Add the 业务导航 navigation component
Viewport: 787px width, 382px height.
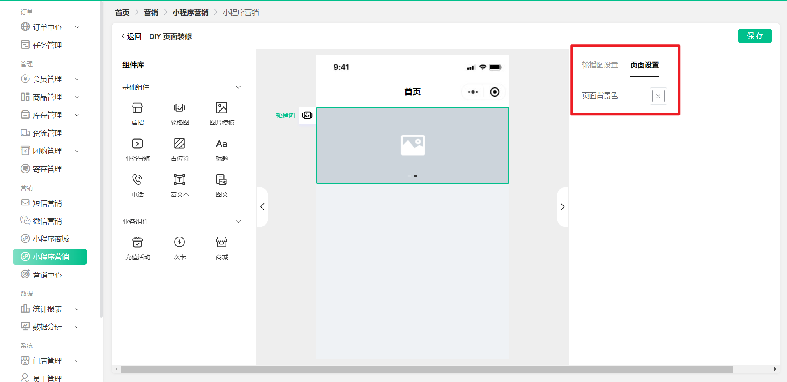pyautogui.click(x=138, y=150)
